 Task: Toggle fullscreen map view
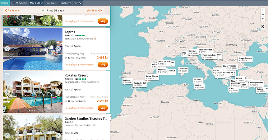[263, 27]
